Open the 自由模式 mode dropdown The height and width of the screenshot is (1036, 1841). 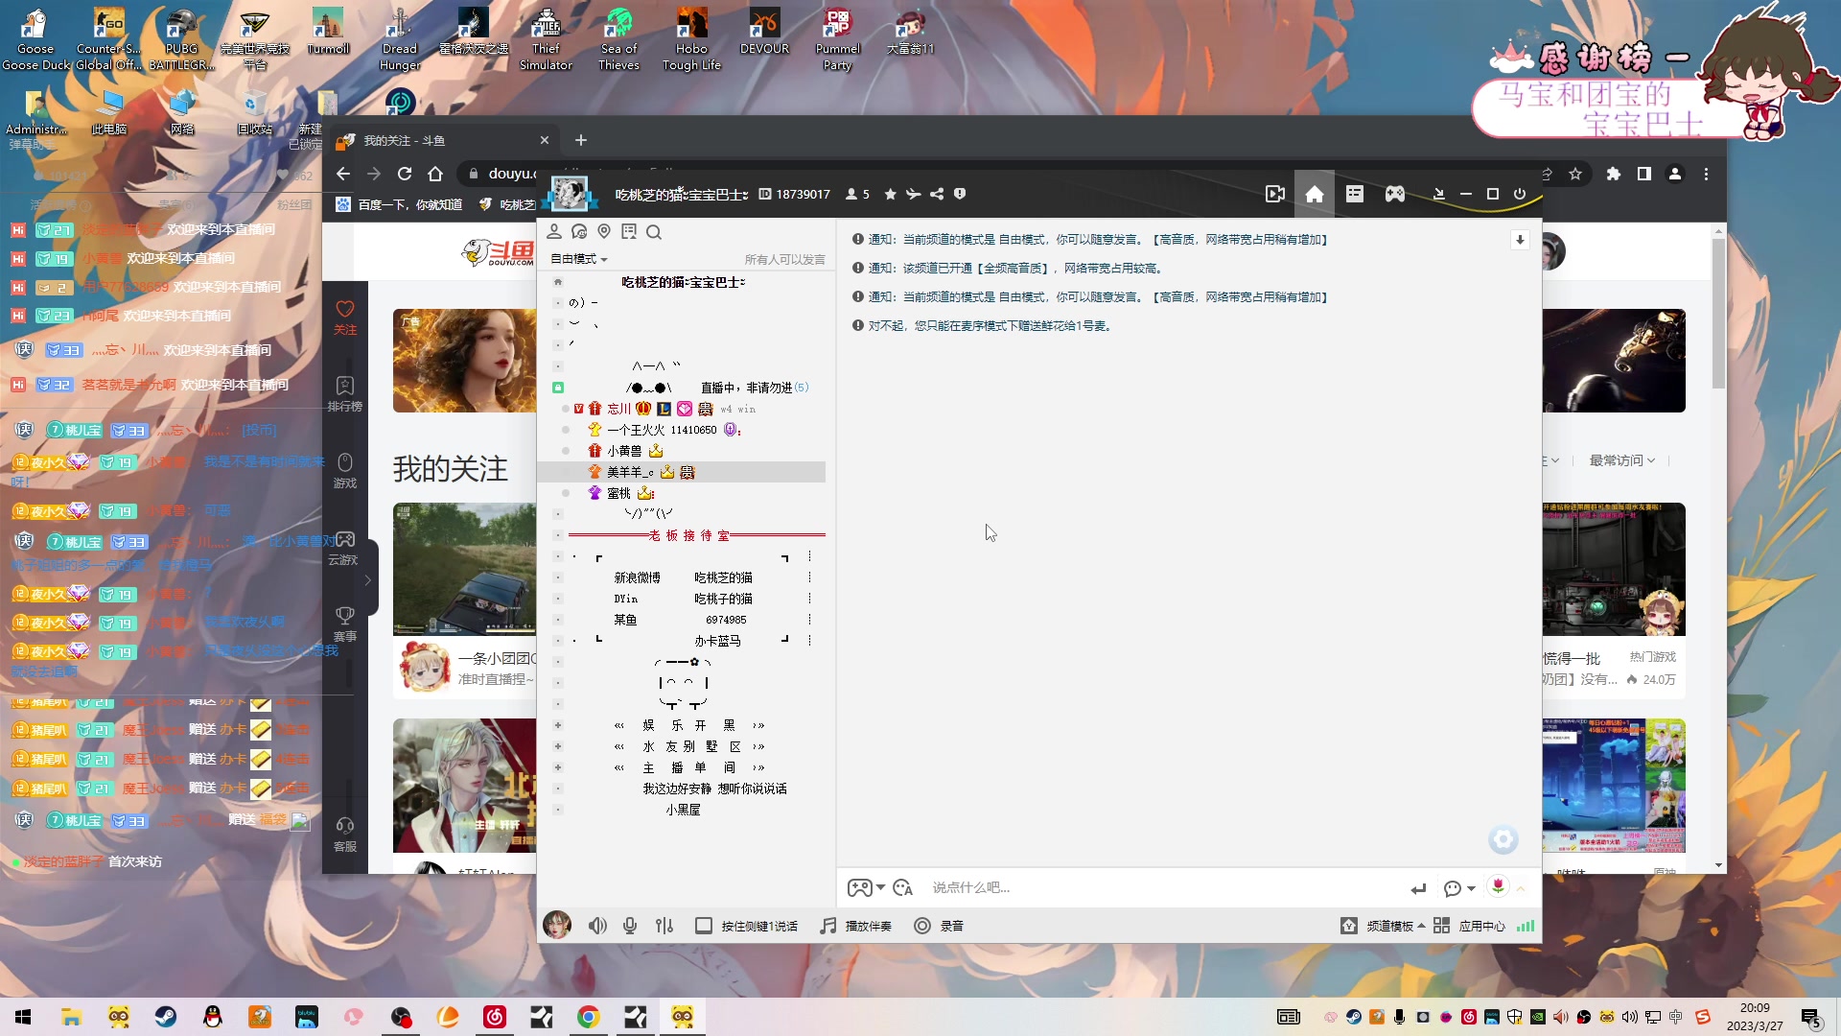tap(579, 259)
